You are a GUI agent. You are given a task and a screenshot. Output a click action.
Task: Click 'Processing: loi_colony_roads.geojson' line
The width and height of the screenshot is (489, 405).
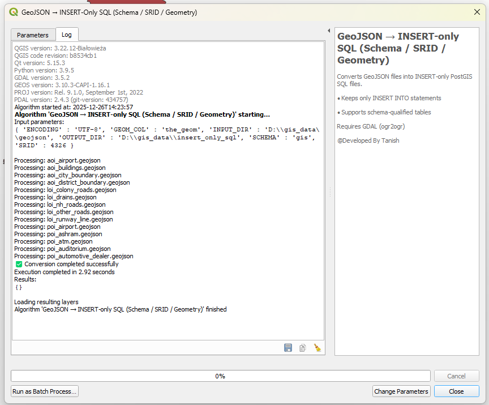(x=65, y=190)
